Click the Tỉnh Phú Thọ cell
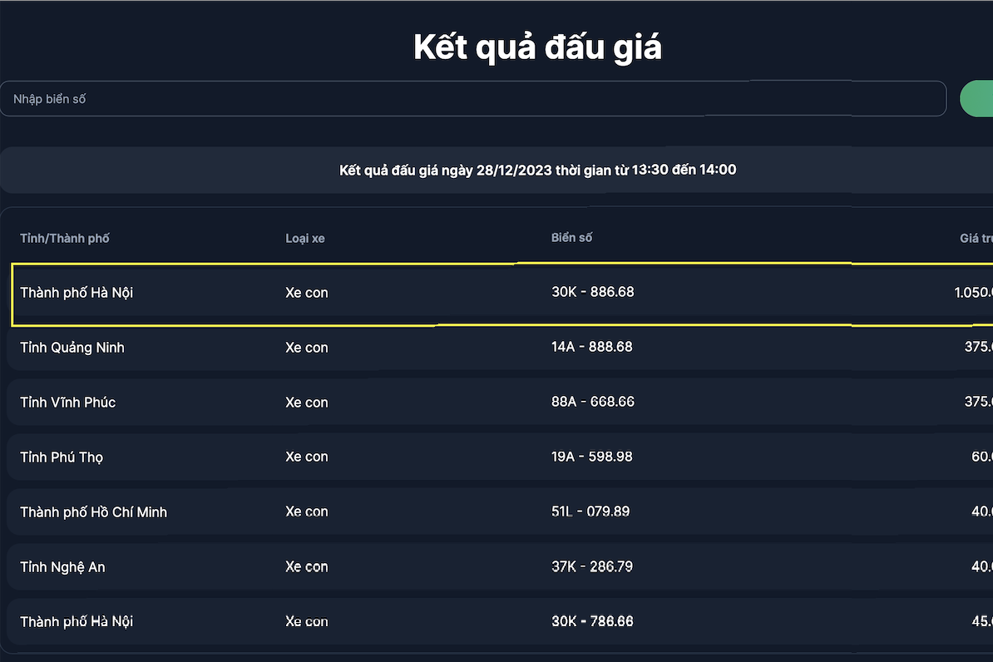The width and height of the screenshot is (993, 662). point(62,457)
